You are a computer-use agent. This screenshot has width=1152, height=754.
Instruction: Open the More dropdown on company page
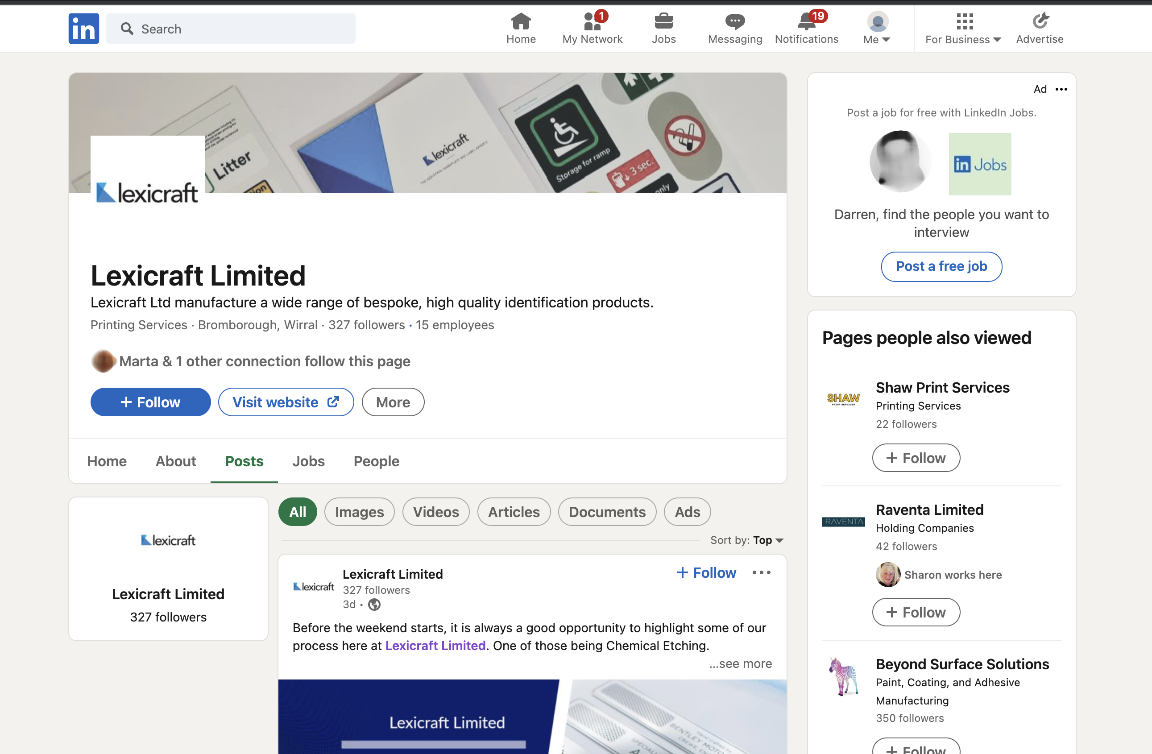point(393,402)
